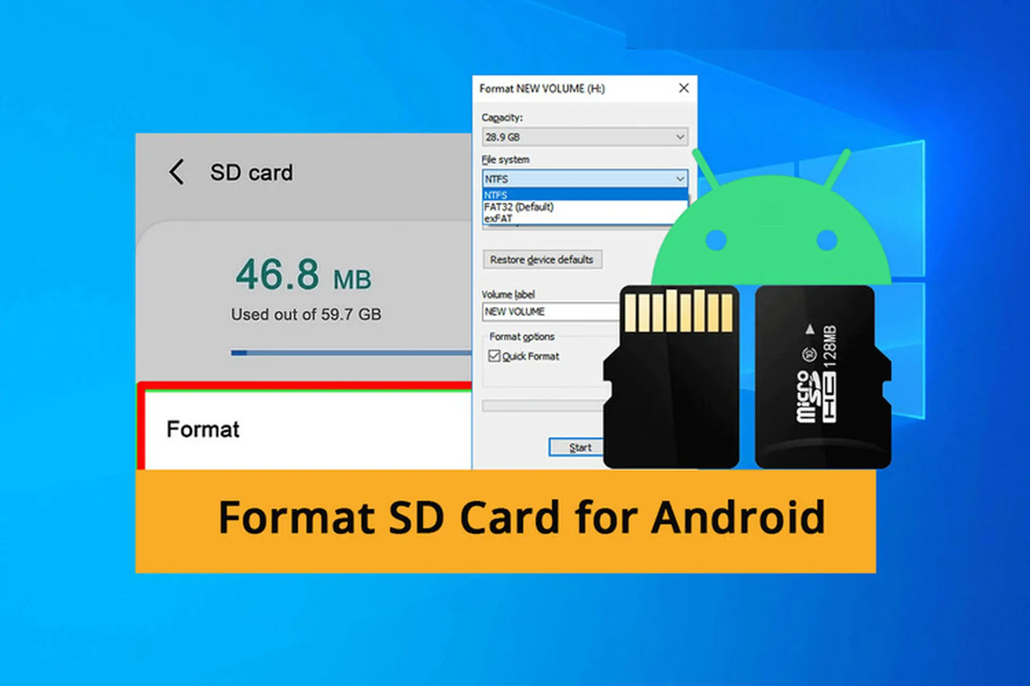This screenshot has height=686, width=1030.
Task: Toggle the Quick Format checkbox
Action: [494, 356]
